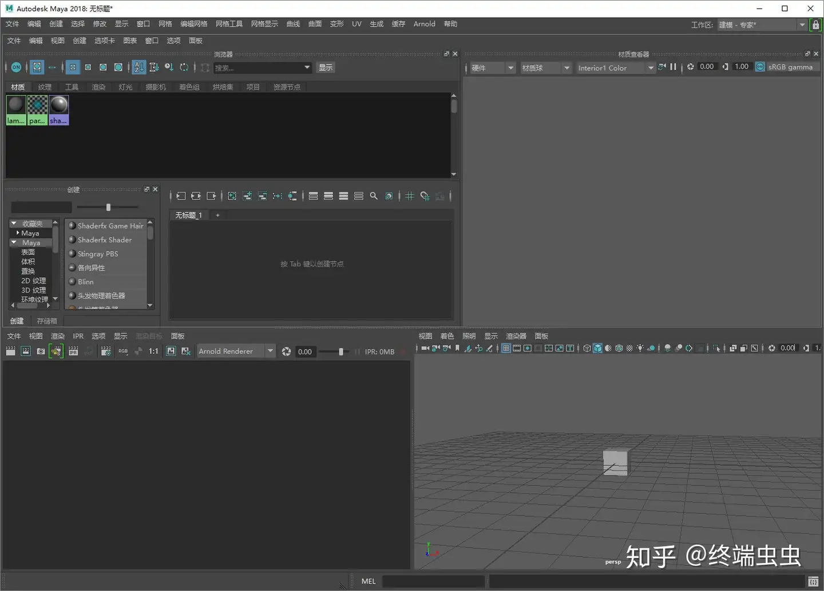The height and width of the screenshot is (591, 824).
Task: Click the A-Z sort by name icon
Action: [139, 67]
